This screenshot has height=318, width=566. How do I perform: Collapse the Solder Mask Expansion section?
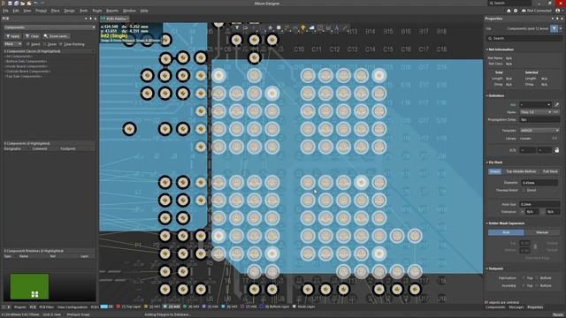click(x=487, y=223)
